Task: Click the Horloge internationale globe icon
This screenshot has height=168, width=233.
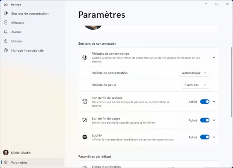Action: click(6, 50)
